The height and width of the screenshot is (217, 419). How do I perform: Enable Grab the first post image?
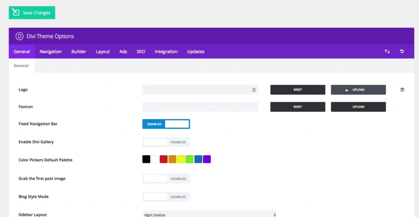[166, 179]
